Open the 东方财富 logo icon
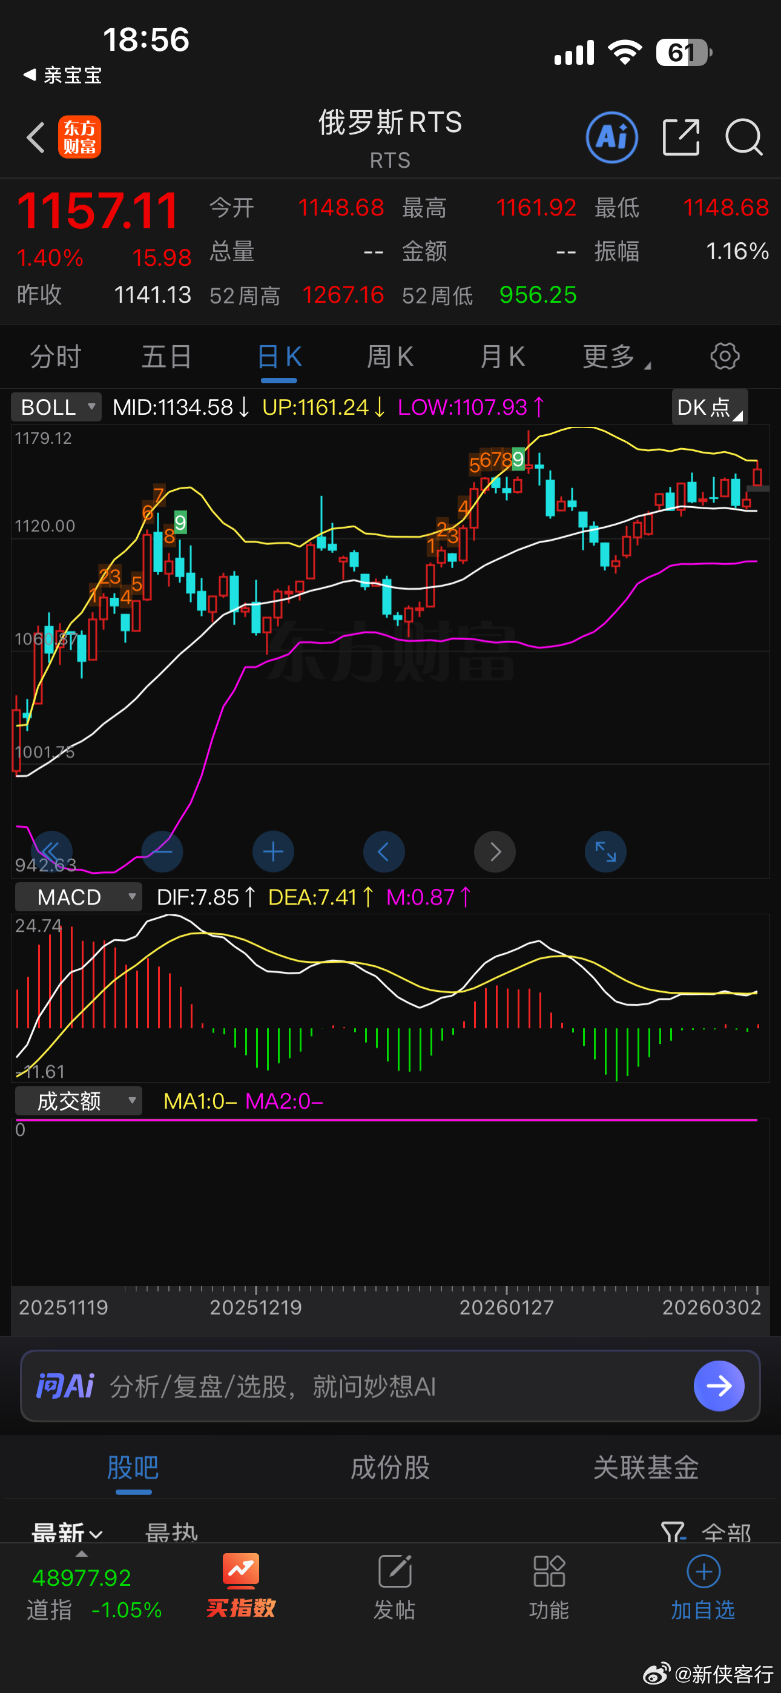The height and width of the screenshot is (1693, 781). point(79,137)
